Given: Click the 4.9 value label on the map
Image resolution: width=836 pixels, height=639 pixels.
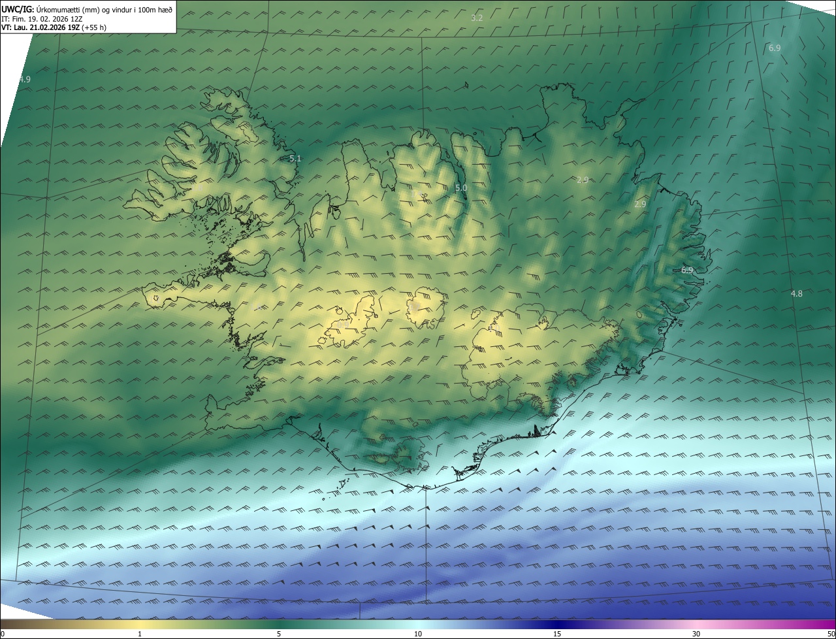Looking at the screenshot, I should [24, 79].
